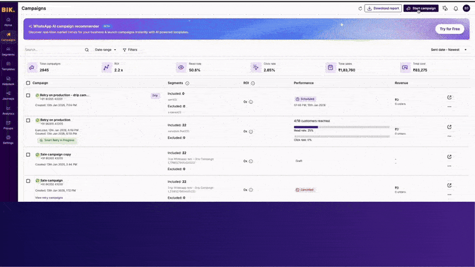Click the read rate progress bar

342,127
